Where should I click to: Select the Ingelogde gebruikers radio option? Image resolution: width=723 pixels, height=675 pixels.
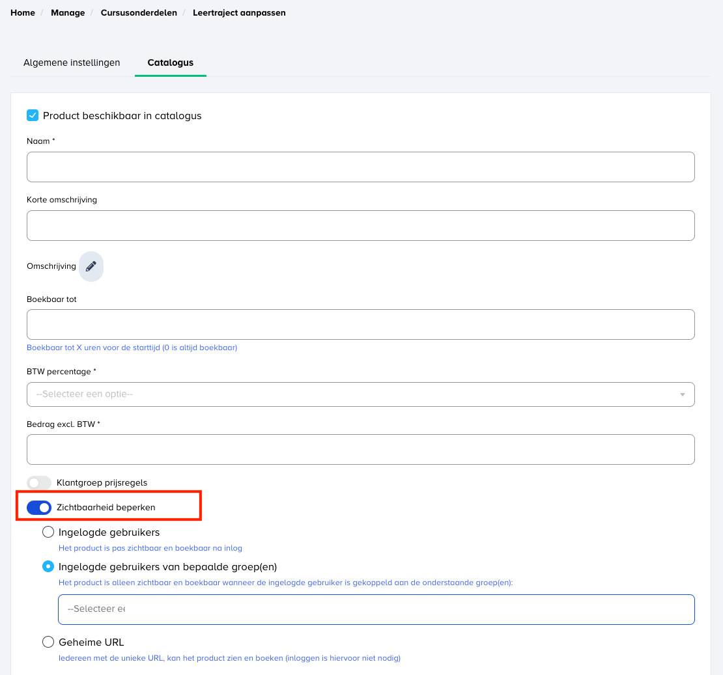(x=48, y=532)
